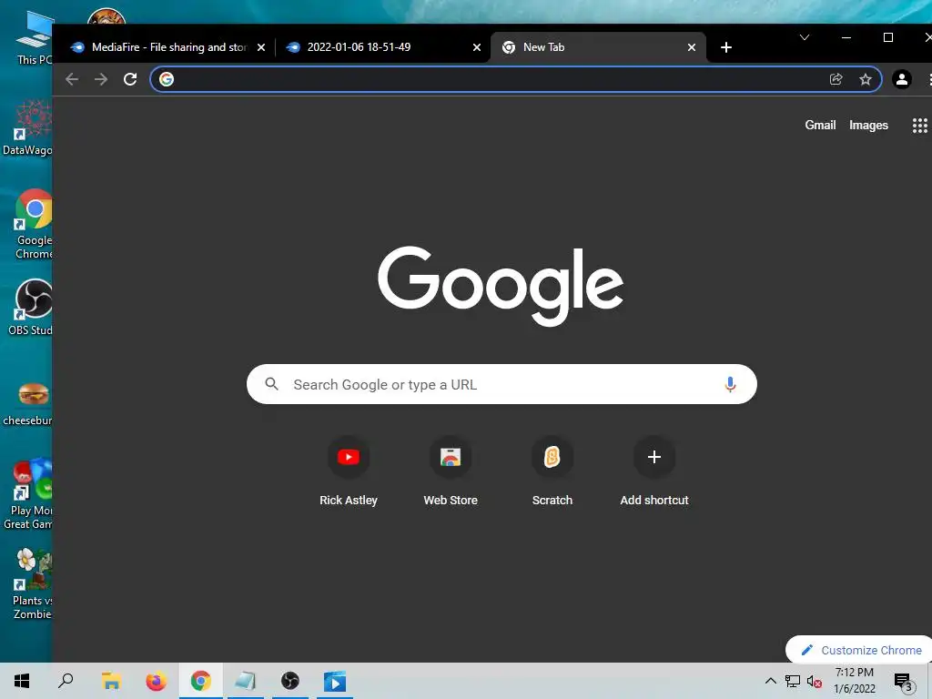The image size is (932, 699).
Task: Open the network status tray icon
Action: pyautogui.click(x=793, y=681)
